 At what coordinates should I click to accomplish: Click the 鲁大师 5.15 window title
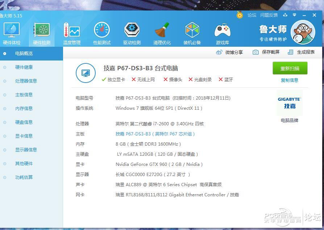[11, 16]
